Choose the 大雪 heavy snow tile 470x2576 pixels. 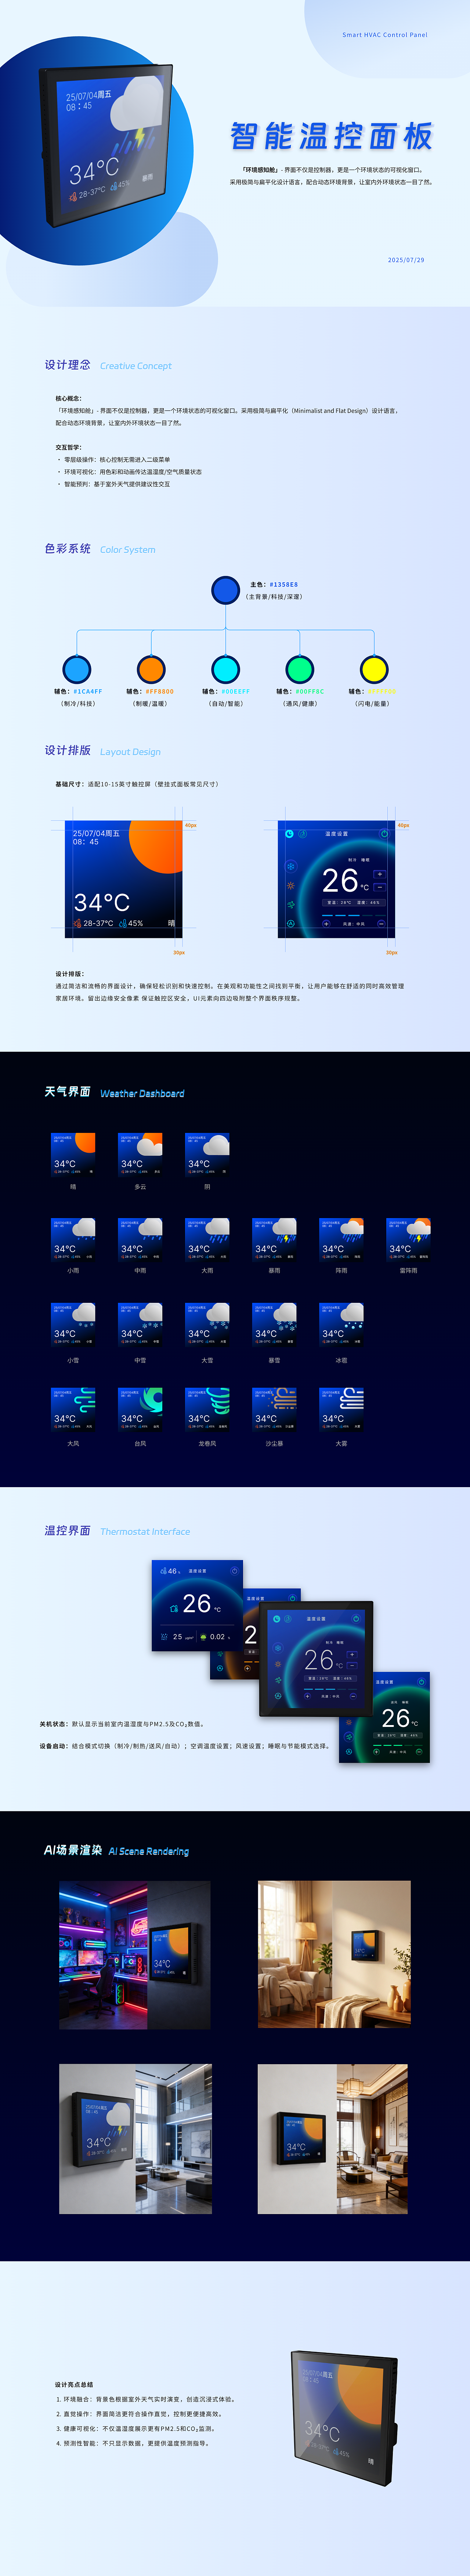[x=207, y=1325]
